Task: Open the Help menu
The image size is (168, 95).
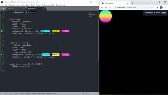Action: click(x=53, y=5)
